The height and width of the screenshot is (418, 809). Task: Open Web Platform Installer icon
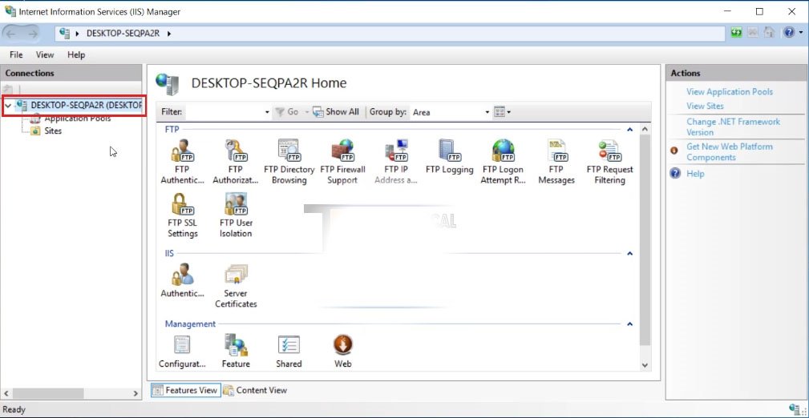point(343,351)
